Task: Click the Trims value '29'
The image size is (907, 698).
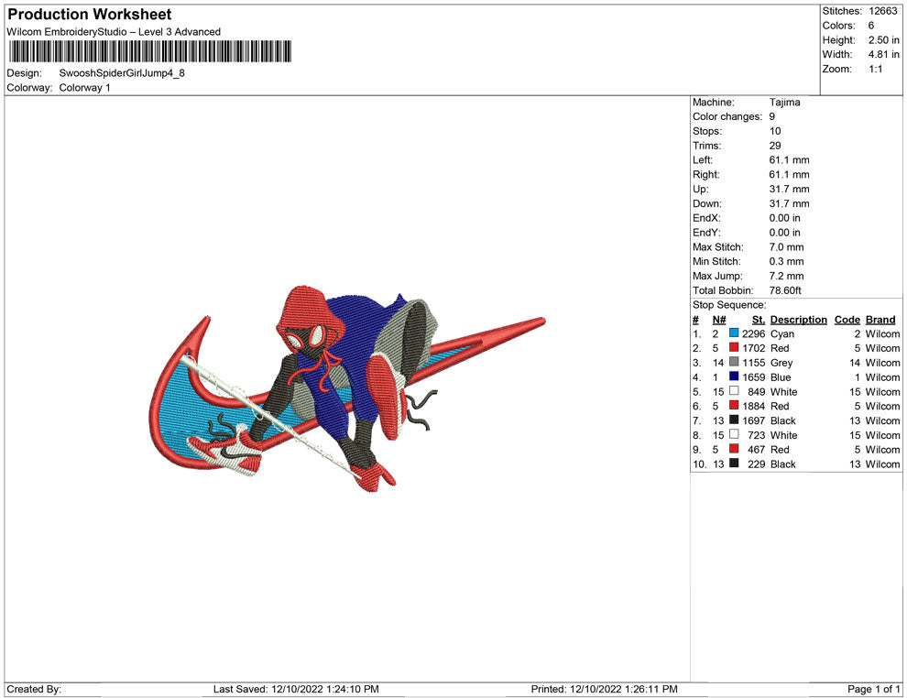Action: click(x=775, y=146)
